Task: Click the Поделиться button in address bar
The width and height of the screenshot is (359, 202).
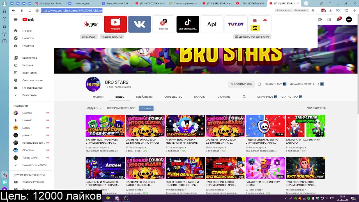Action: pyautogui.click(x=301, y=10)
